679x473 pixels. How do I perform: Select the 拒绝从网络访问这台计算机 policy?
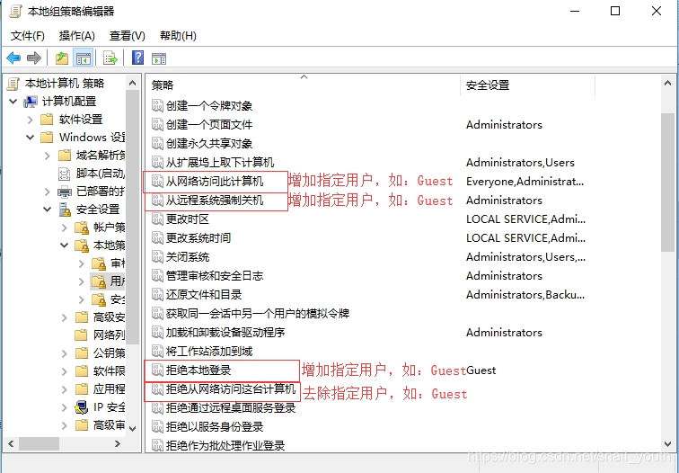click(x=231, y=388)
